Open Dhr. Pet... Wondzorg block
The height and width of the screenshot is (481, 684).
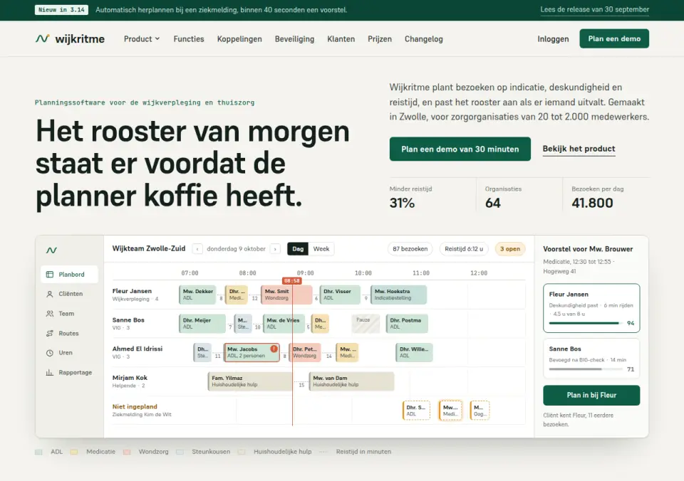[x=305, y=352]
